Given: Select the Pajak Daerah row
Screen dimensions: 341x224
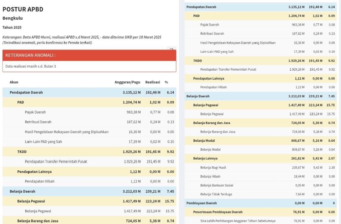Looking at the screenshot, I should [36, 112].
